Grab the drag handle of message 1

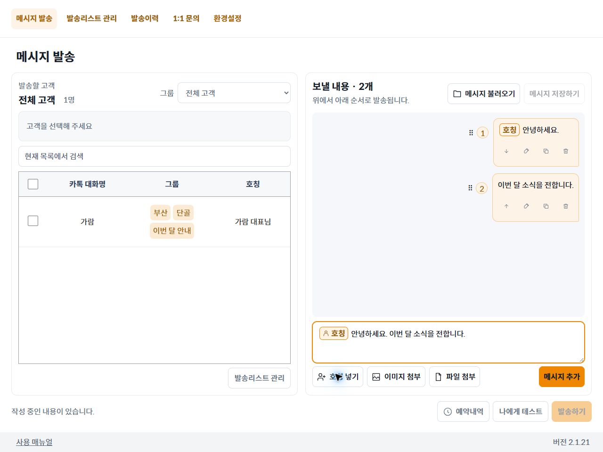pos(471,133)
